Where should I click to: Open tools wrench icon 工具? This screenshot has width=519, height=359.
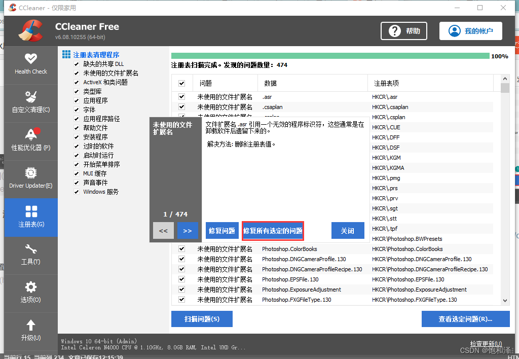[31, 249]
